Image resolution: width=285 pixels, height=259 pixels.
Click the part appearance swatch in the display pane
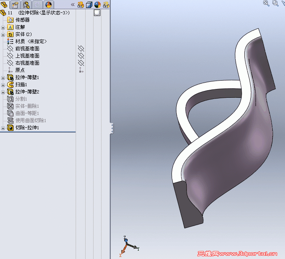pos(97,13)
